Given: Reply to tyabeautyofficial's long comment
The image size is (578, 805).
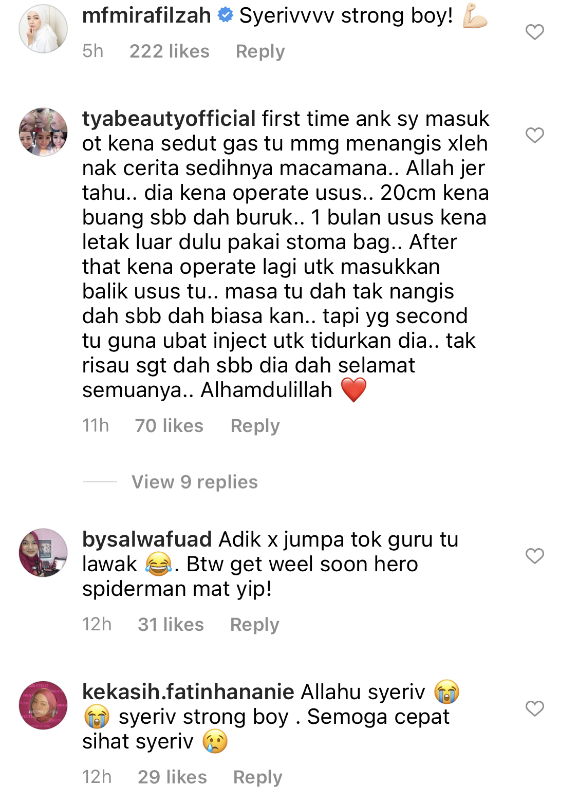Looking at the screenshot, I should point(255,426).
